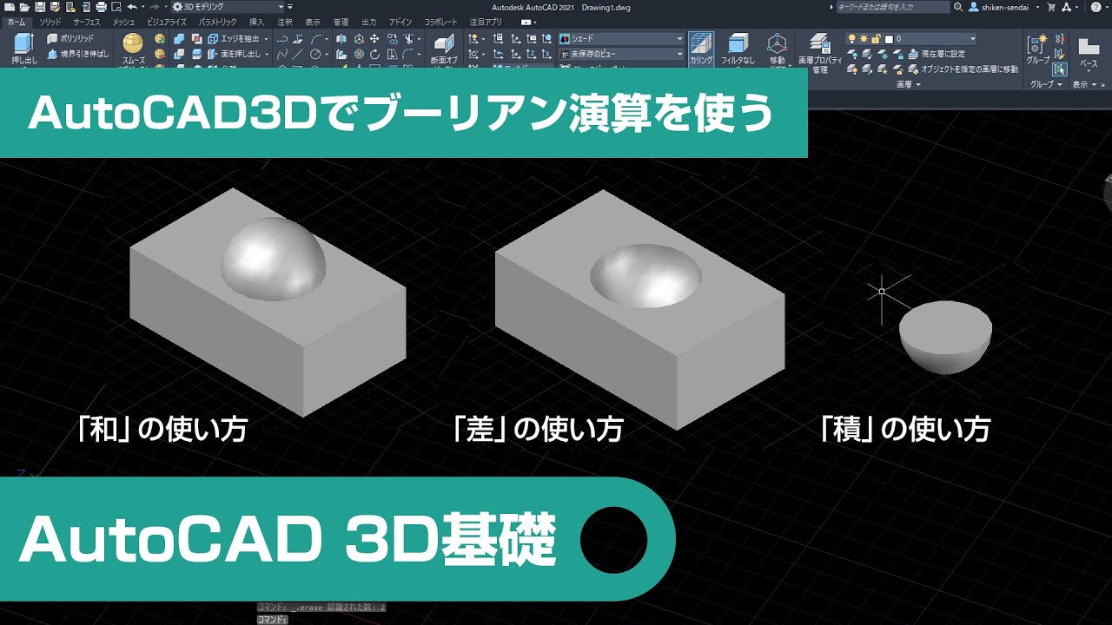Toggle the layer freeze sun icon
Screen dimensions: 1112x625
864,39
